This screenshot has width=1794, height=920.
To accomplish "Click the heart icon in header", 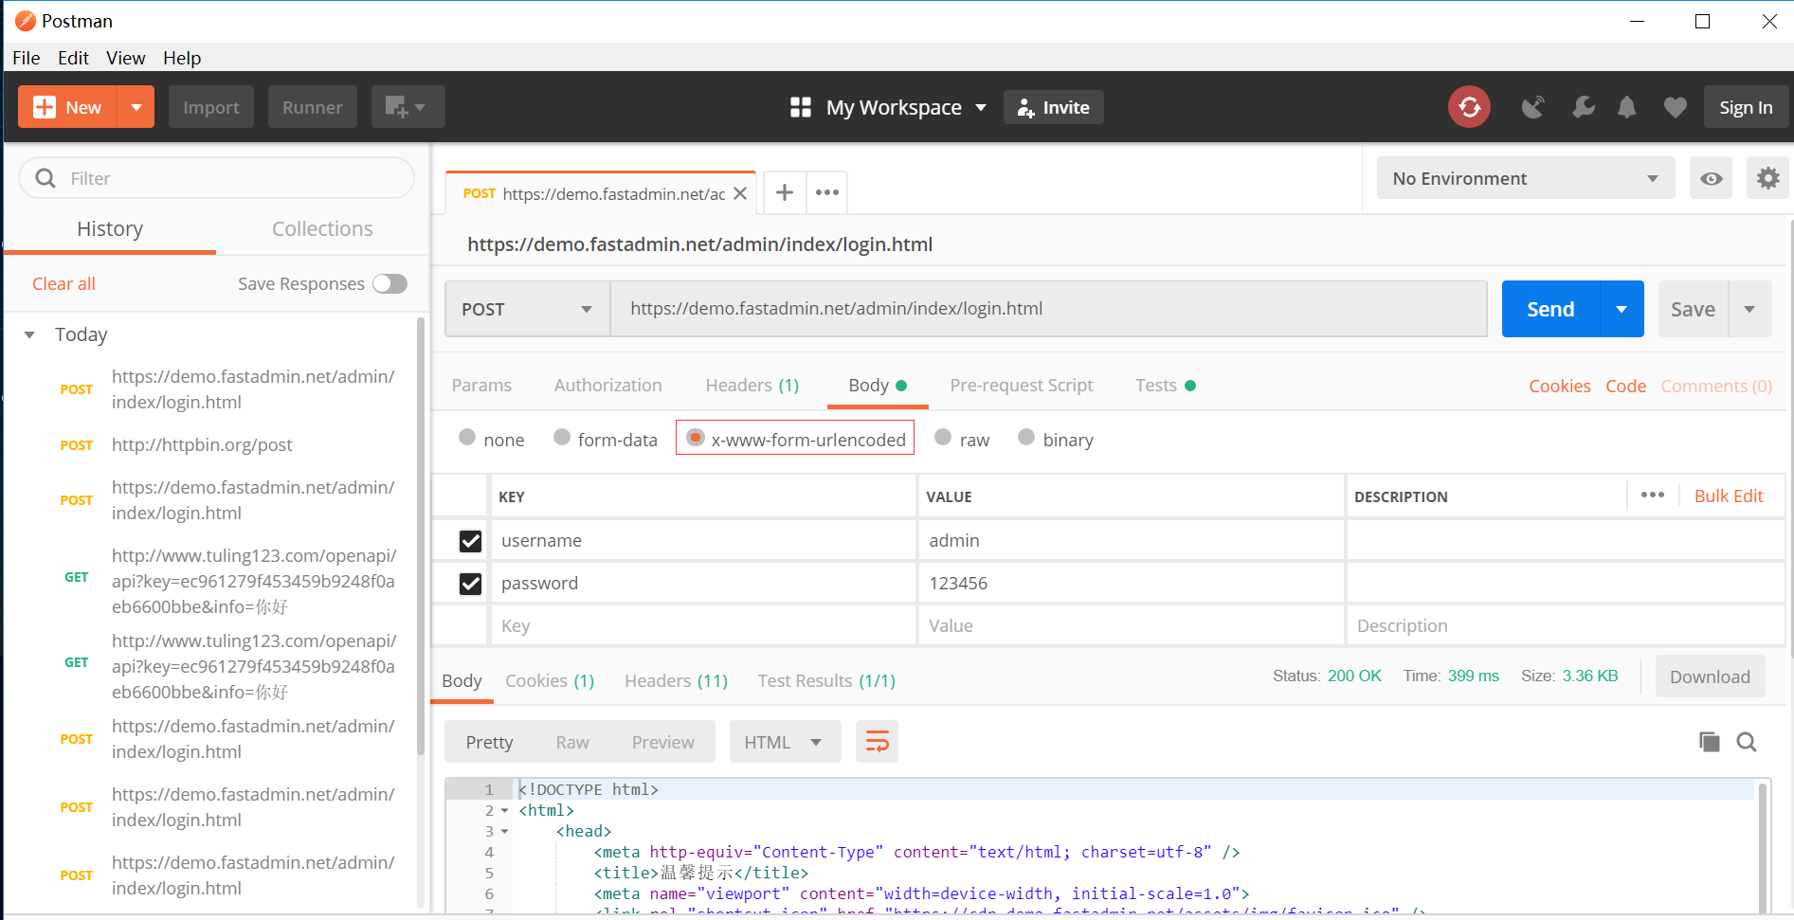I will coord(1675,107).
